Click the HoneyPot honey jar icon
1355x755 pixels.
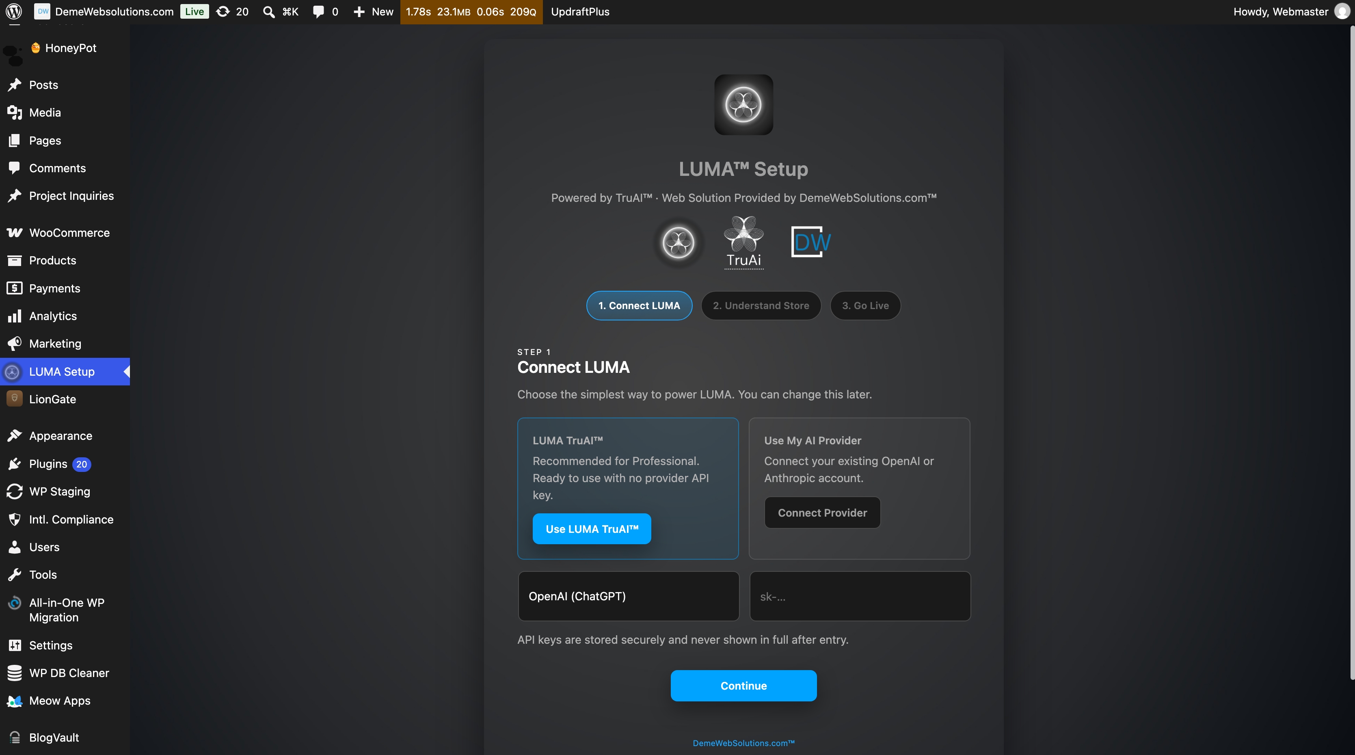pyautogui.click(x=36, y=48)
